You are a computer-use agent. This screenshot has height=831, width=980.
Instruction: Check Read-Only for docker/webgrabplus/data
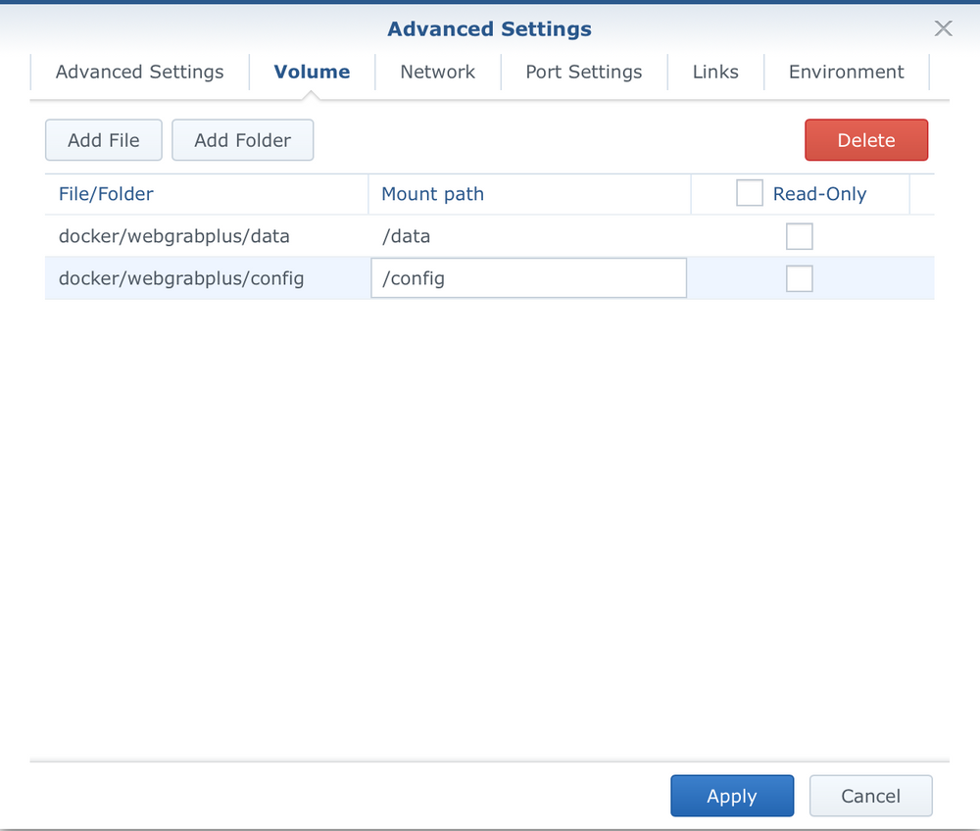pos(799,235)
